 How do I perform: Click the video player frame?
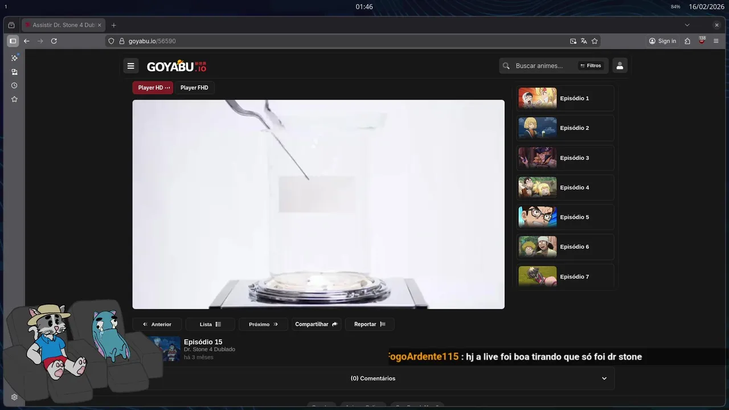click(x=318, y=204)
